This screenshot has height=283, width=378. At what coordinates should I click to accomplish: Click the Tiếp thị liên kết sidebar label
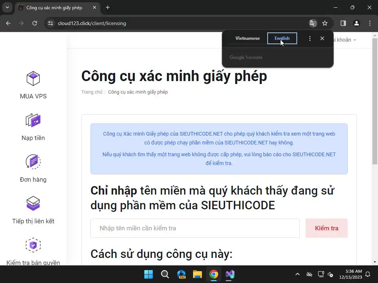33,221
